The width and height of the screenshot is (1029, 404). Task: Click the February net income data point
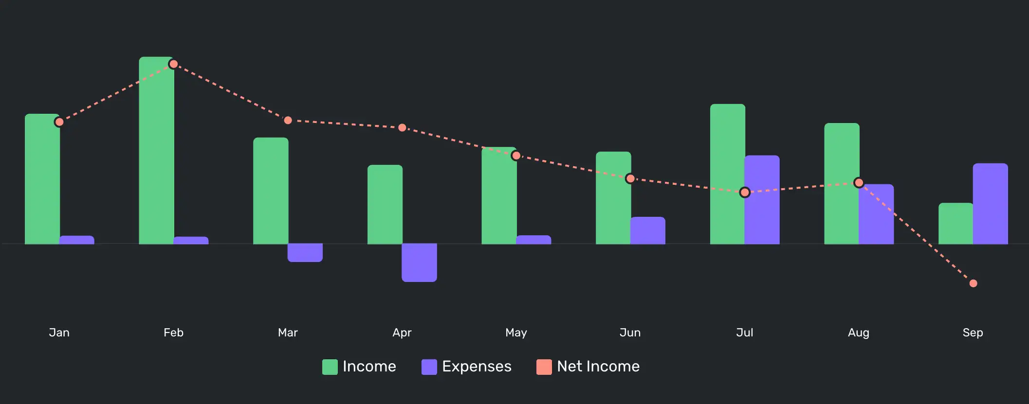(x=173, y=64)
